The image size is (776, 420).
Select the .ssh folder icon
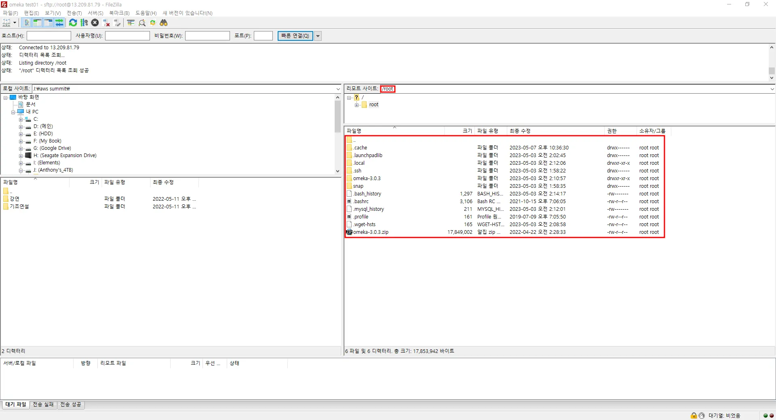coord(350,171)
